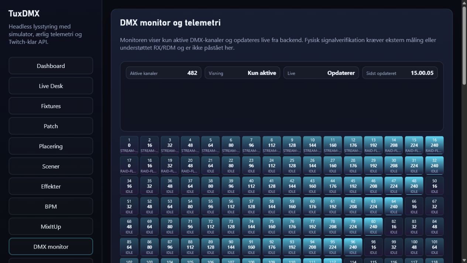Image resolution: width=467 pixels, height=263 pixels.
Task: Select DMX channel 50 cell
Action: pos(435,186)
